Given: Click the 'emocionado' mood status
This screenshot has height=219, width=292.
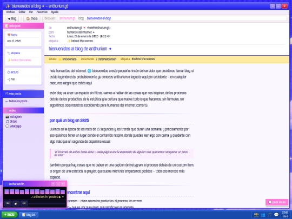Looking at the screenshot, I should click(68, 59).
